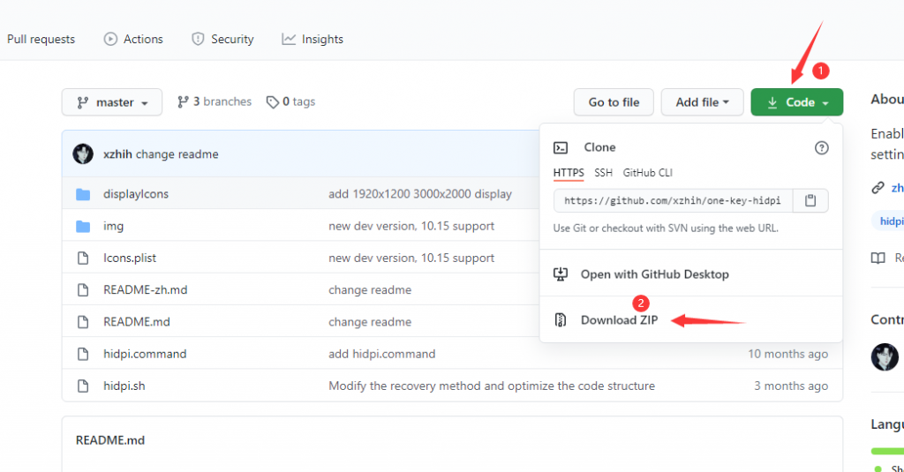Image resolution: width=904 pixels, height=472 pixels.
Task: Open README.md in the file list
Action: pos(137,322)
